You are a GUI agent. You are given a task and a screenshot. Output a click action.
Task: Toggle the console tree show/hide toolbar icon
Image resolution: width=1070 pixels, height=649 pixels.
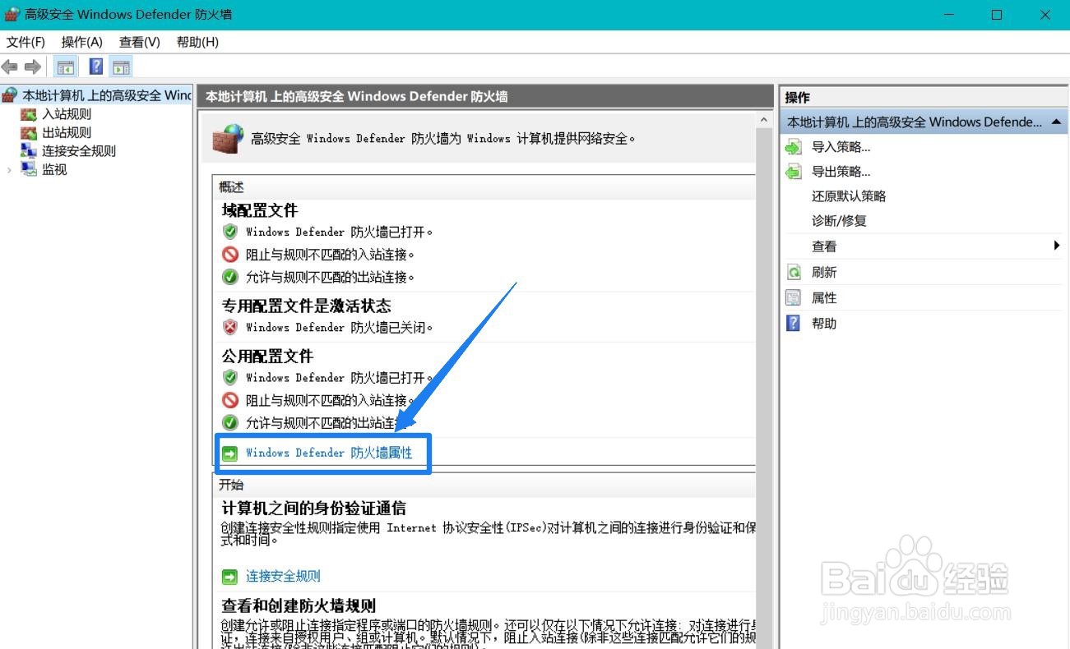65,67
